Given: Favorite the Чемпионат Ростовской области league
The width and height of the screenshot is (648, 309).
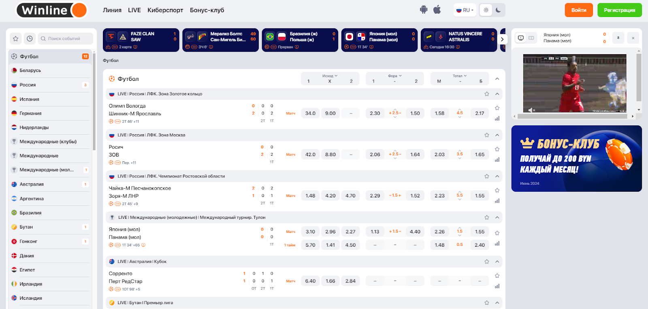Looking at the screenshot, I should (487, 176).
